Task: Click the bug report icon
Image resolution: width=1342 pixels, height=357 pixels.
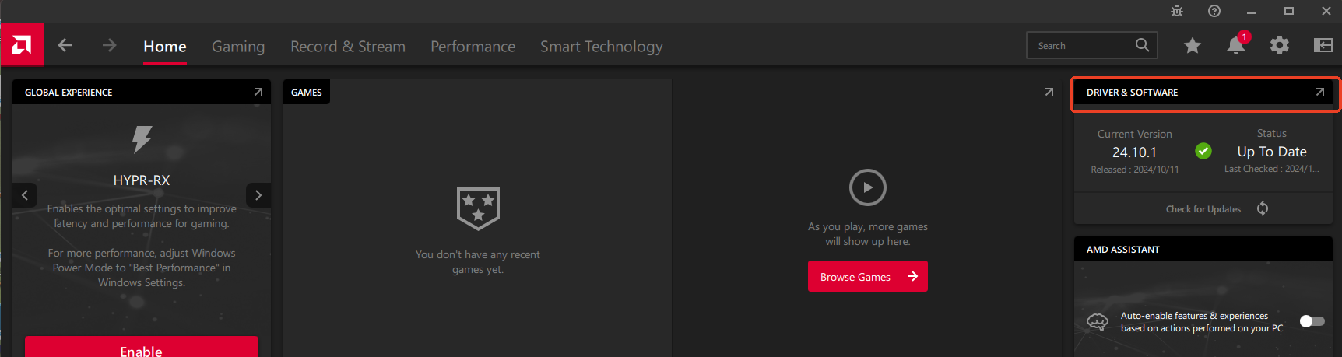Action: [1177, 11]
